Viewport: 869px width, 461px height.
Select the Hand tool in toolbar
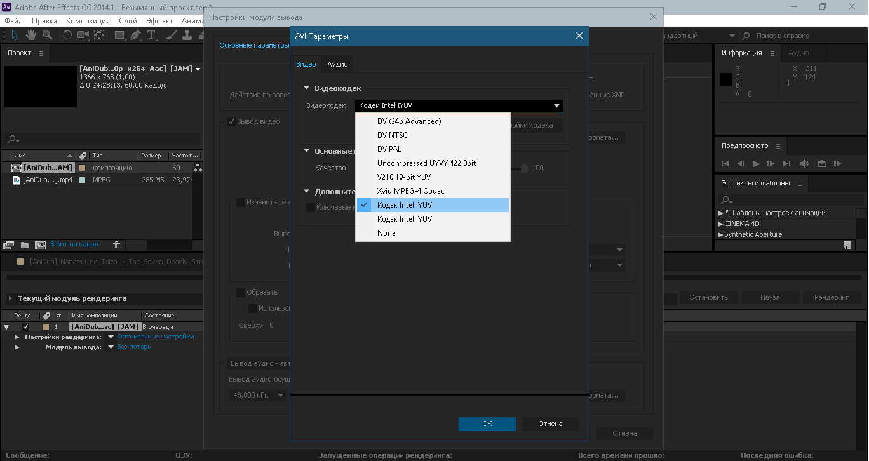(x=30, y=36)
